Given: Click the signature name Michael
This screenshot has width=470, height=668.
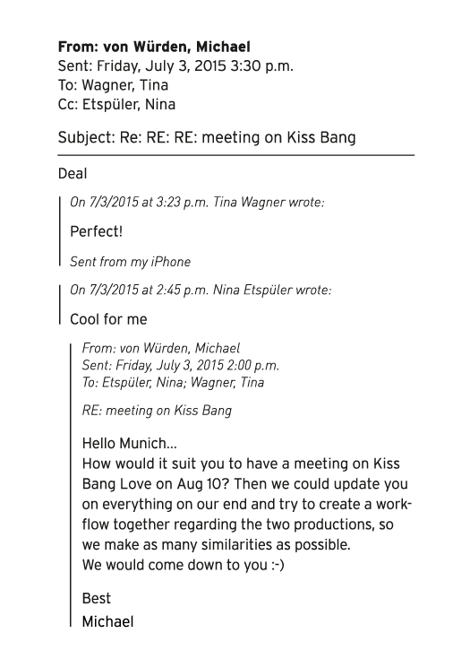Looking at the screenshot, I should 107,621.
